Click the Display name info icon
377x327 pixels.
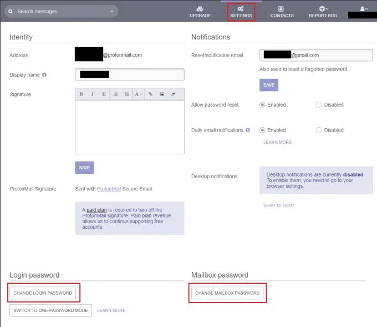click(44, 75)
